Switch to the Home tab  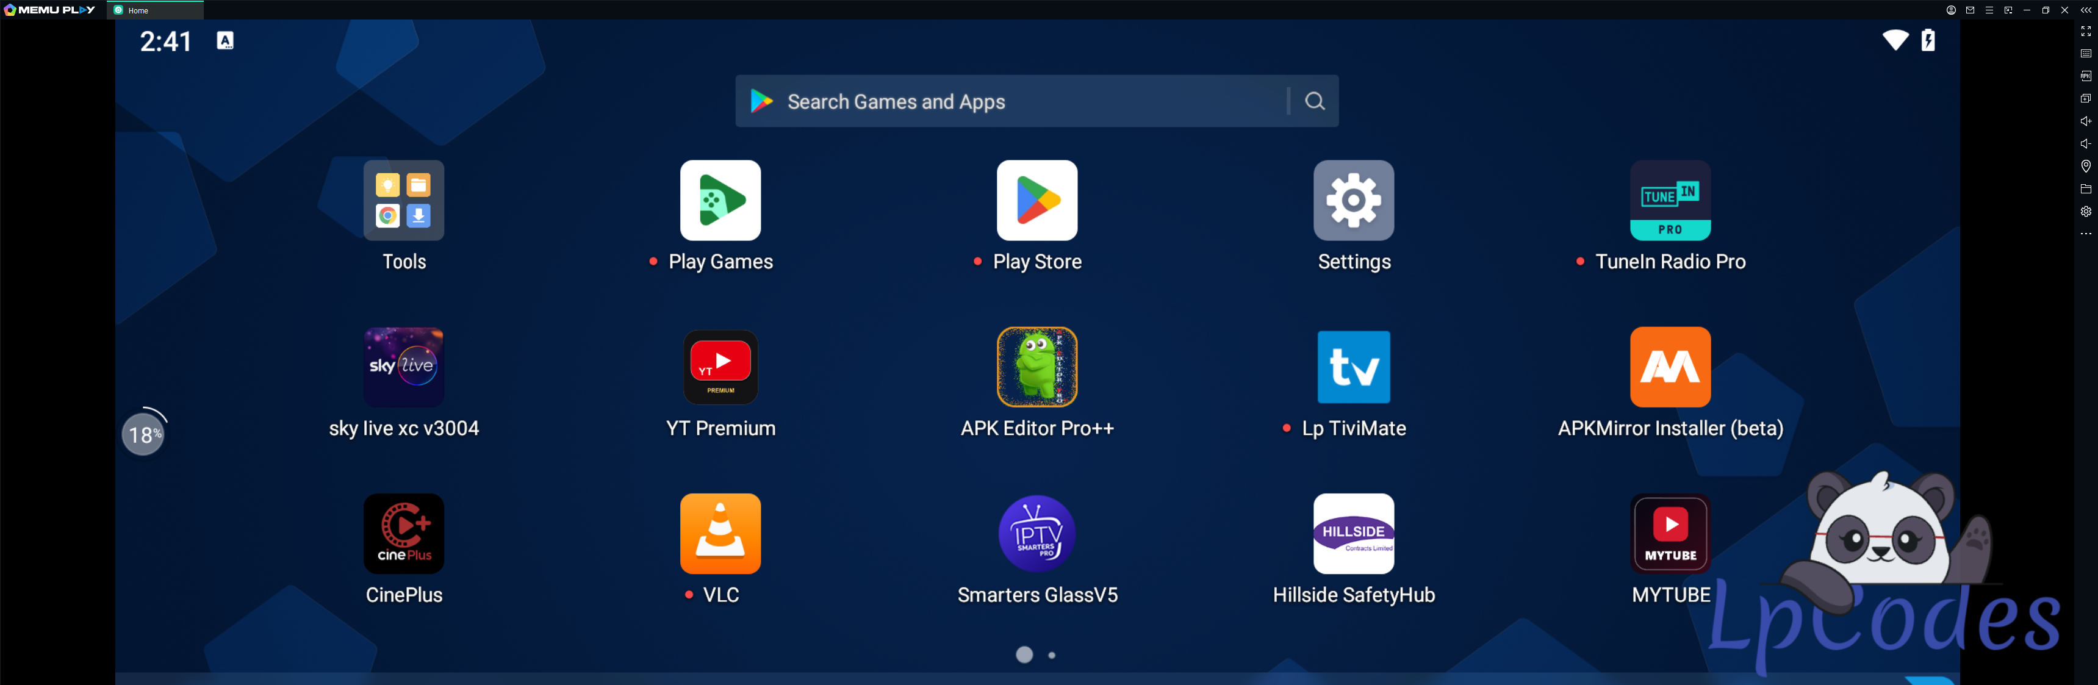click(x=156, y=10)
